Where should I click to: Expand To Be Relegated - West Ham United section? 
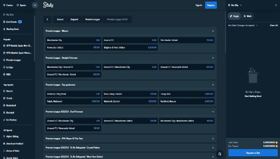pos(130,156)
